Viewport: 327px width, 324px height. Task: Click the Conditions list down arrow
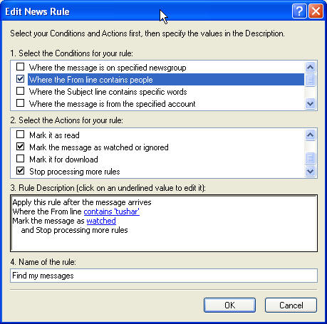pyautogui.click(x=310, y=103)
